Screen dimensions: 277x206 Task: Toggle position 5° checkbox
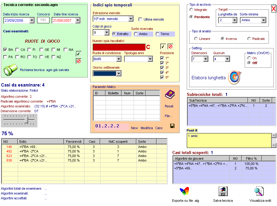click(x=162, y=77)
